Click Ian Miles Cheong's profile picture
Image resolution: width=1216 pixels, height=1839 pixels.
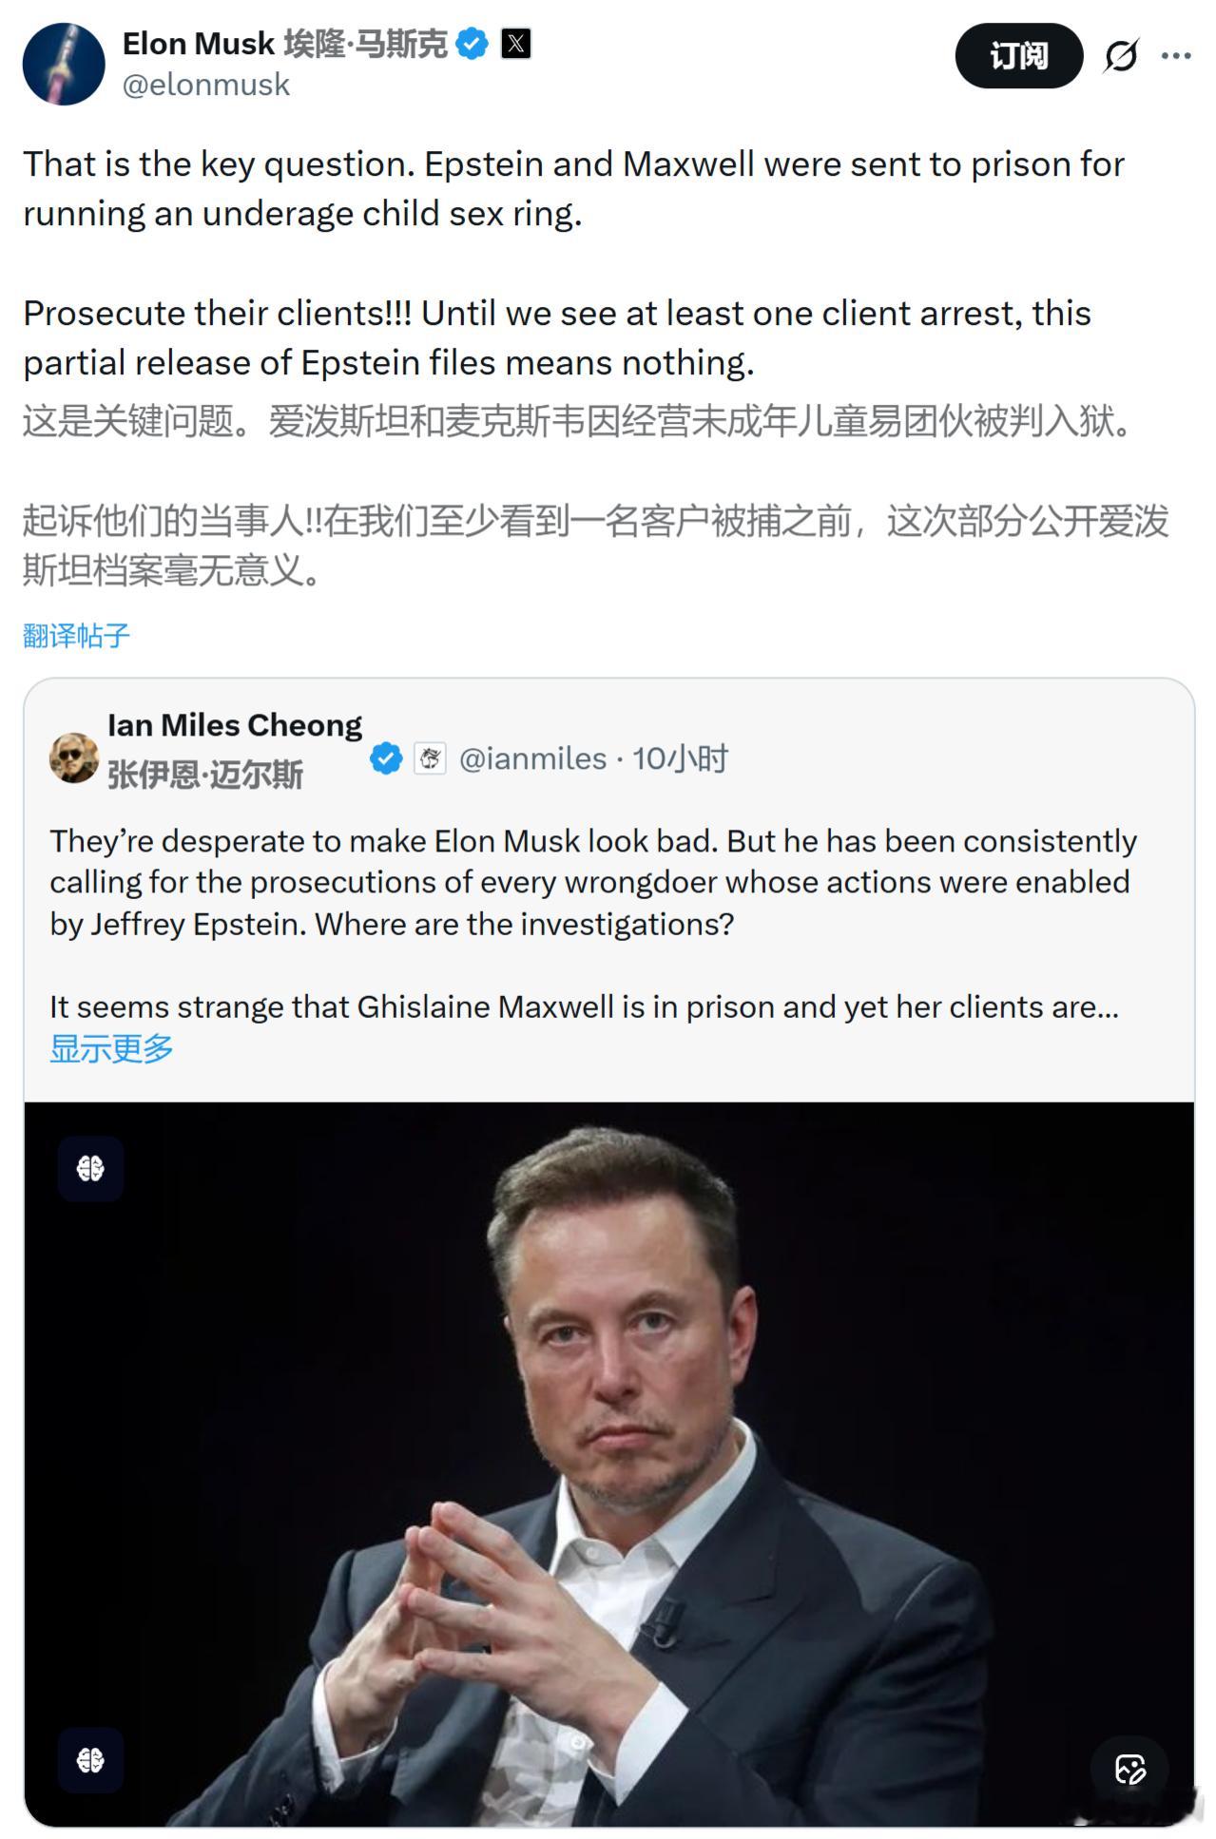pyautogui.click(x=73, y=756)
